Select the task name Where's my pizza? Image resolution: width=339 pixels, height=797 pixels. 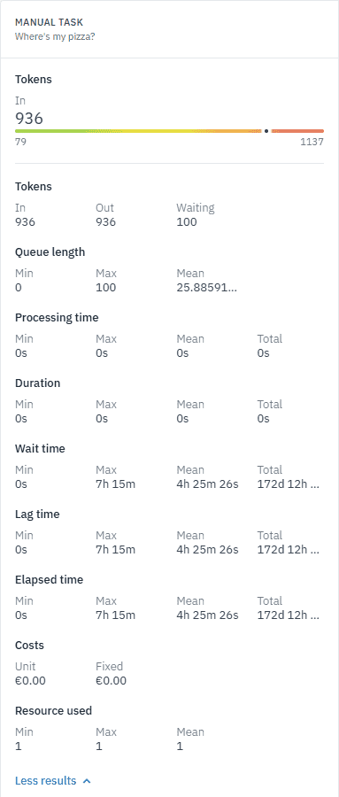(x=55, y=36)
